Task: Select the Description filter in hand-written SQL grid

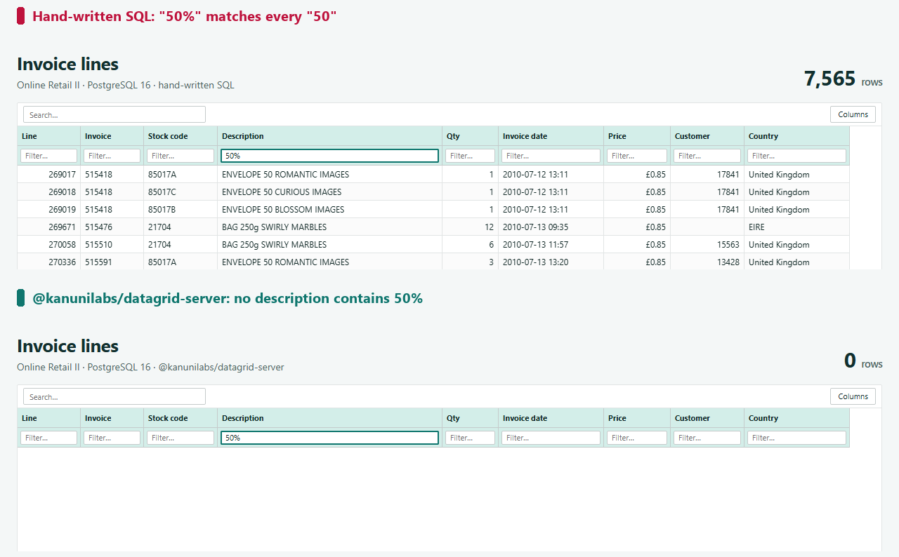Action: click(x=330, y=156)
